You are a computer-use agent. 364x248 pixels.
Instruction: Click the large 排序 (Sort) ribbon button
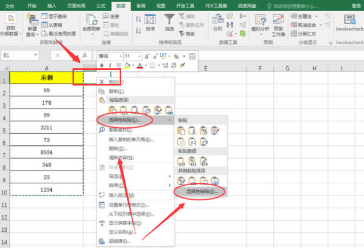(x=151, y=23)
